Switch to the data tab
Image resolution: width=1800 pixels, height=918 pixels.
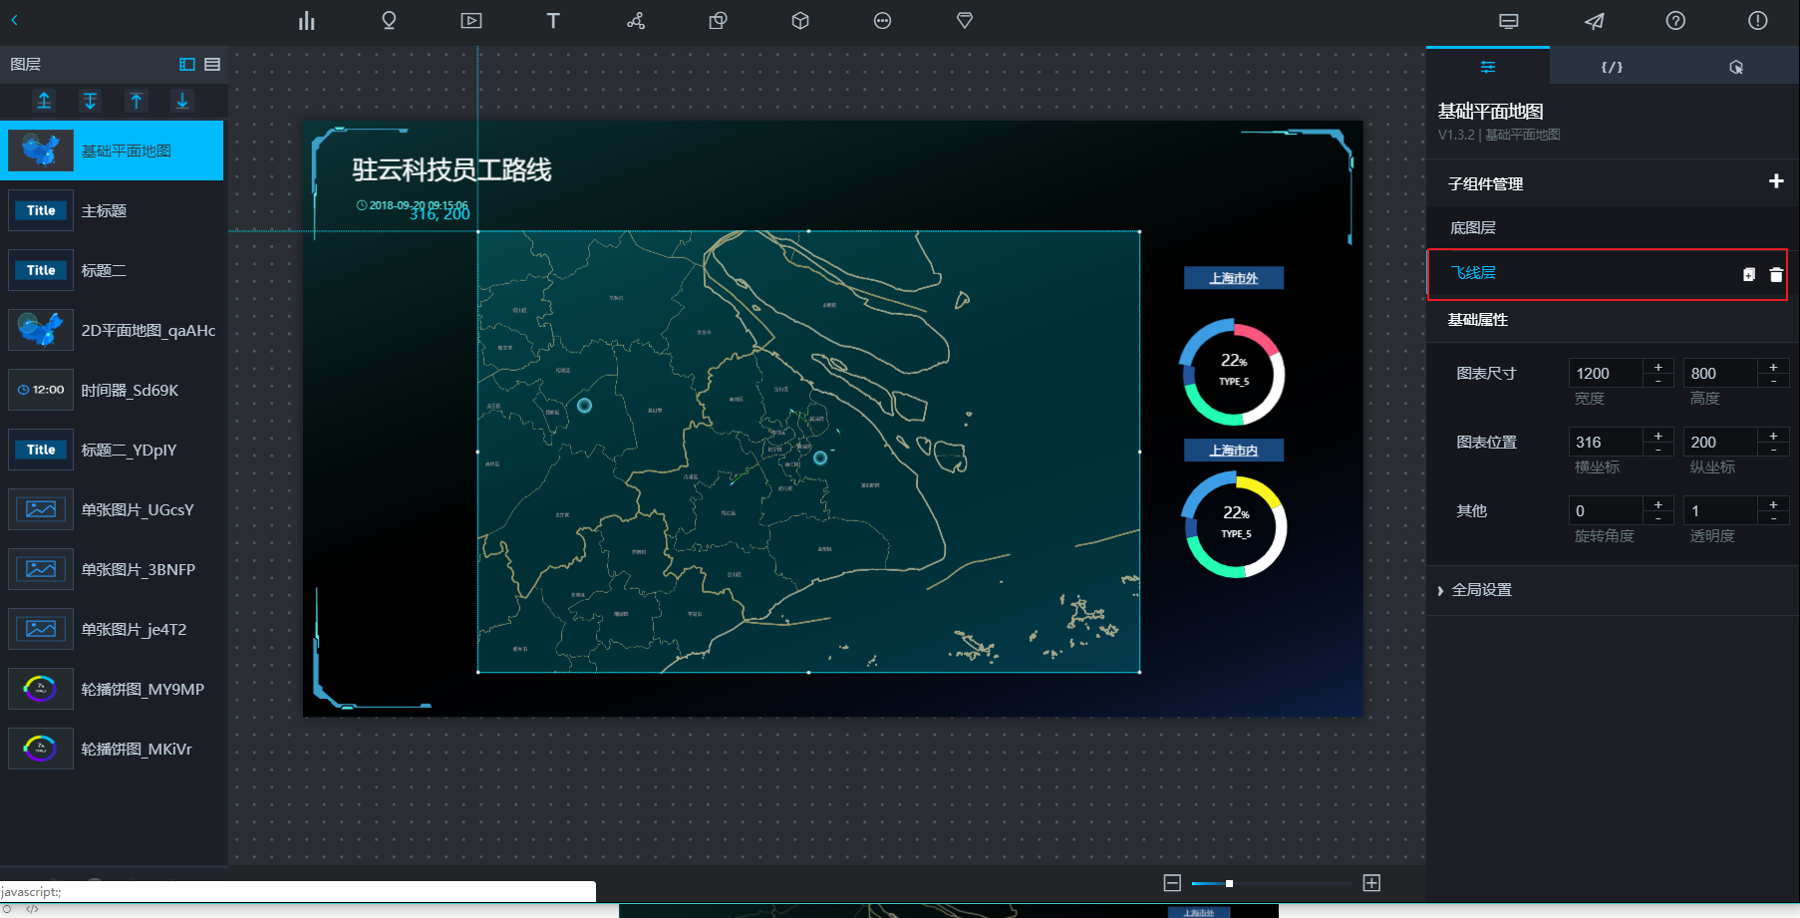point(1612,67)
